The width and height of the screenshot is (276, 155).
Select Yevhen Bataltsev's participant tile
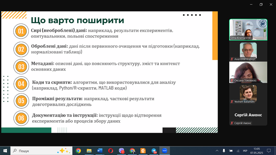(248, 94)
